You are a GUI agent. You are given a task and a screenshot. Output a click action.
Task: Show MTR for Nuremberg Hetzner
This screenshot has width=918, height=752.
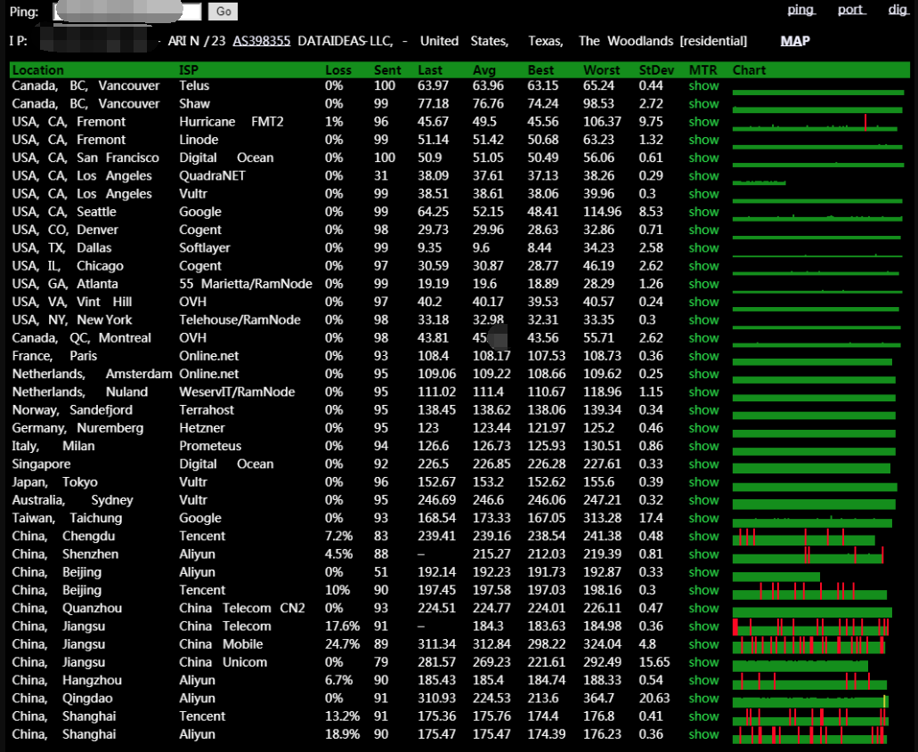click(703, 428)
